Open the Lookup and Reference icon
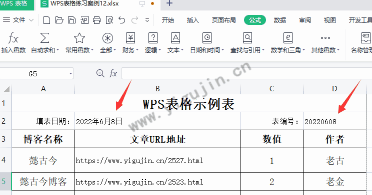Viewport: 372px width, 195px height. pyautogui.click(x=247, y=38)
